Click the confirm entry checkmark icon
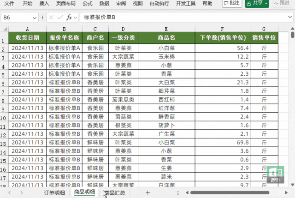Viewport: 295px width, 198px height. tap(60, 18)
